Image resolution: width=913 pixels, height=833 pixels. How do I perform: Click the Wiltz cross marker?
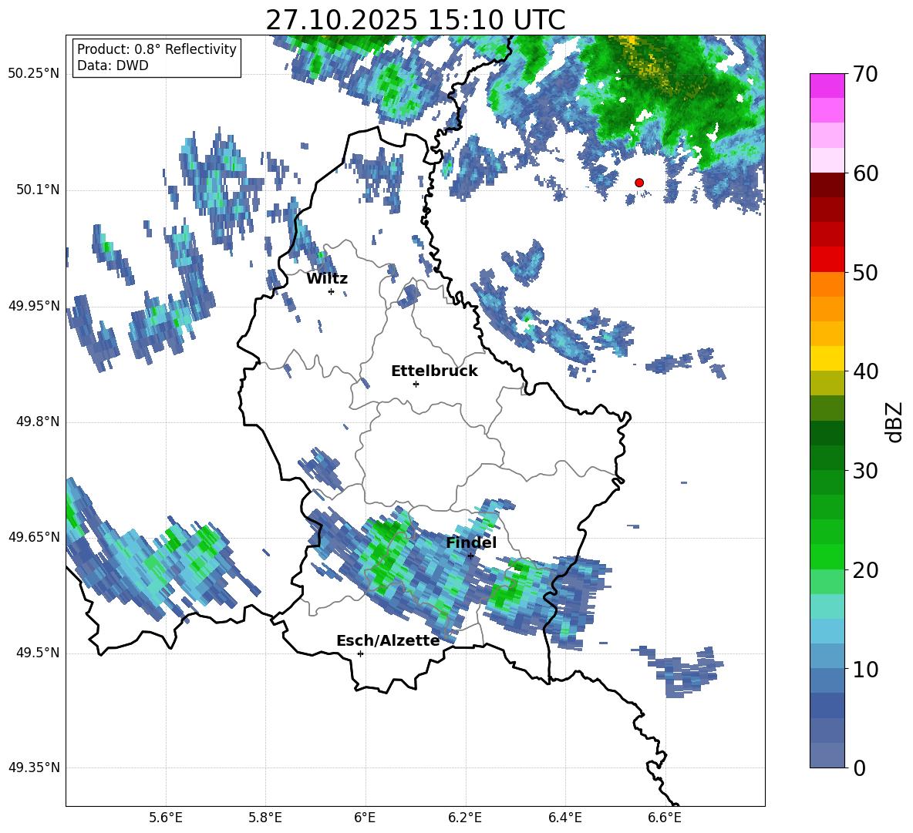pos(331,291)
